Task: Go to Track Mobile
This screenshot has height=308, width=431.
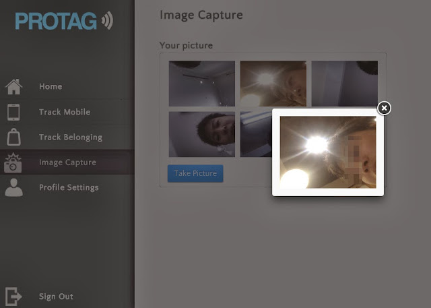Action: coord(65,112)
